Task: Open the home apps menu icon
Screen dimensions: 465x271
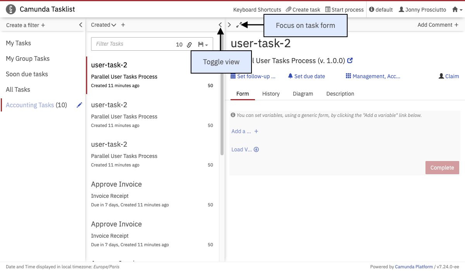Action: tap(457, 10)
